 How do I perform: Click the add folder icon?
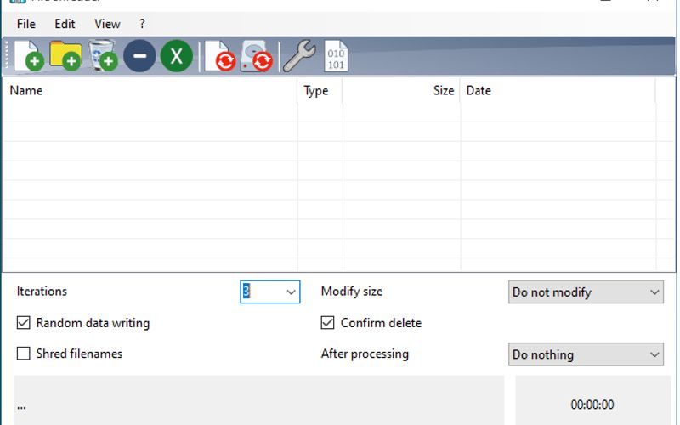(x=65, y=56)
